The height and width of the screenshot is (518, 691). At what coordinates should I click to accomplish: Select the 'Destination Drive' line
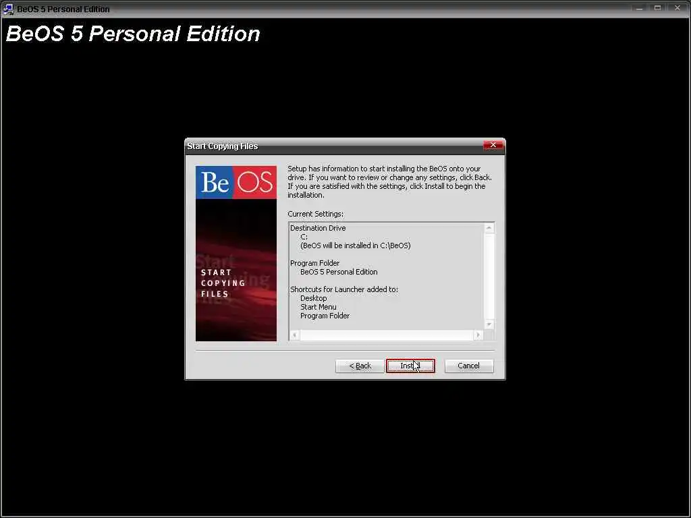click(318, 228)
